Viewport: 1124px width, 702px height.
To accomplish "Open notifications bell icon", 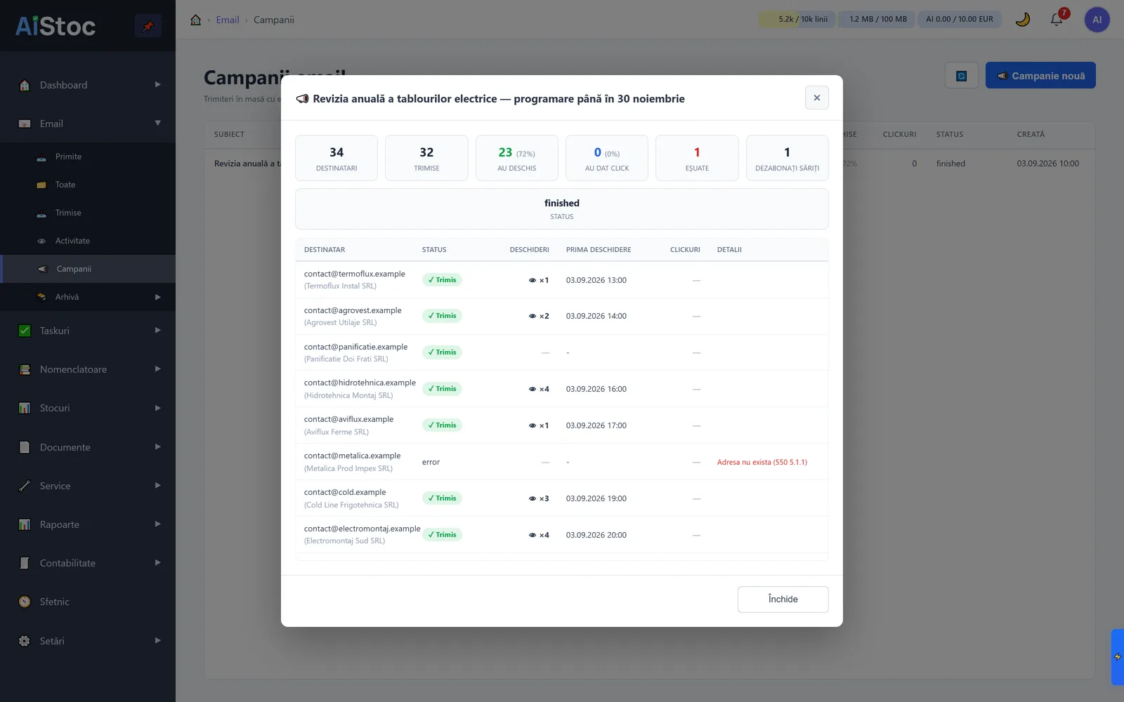I will tap(1057, 20).
